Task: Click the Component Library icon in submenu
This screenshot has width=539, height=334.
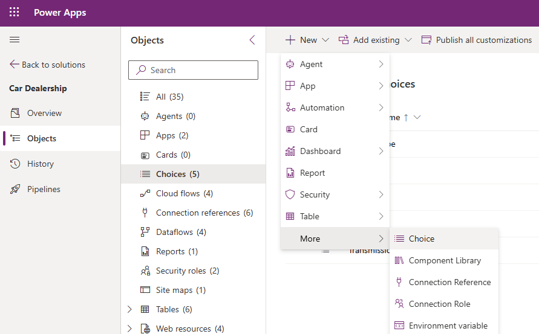Action: pos(399,260)
